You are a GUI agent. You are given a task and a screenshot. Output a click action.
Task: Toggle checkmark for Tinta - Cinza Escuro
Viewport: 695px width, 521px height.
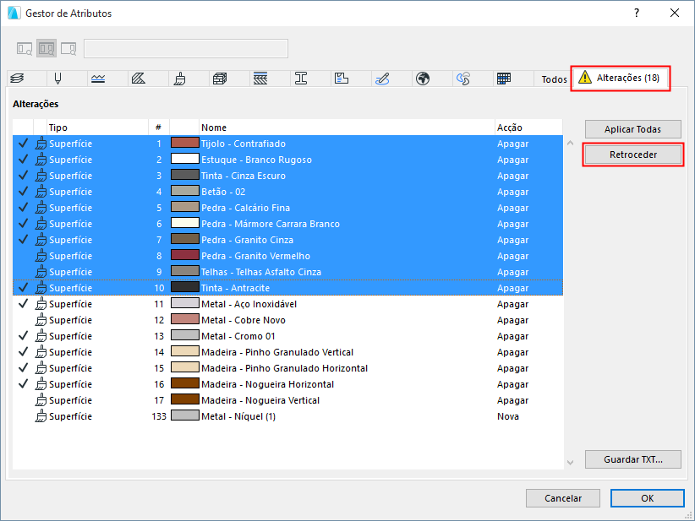click(23, 176)
